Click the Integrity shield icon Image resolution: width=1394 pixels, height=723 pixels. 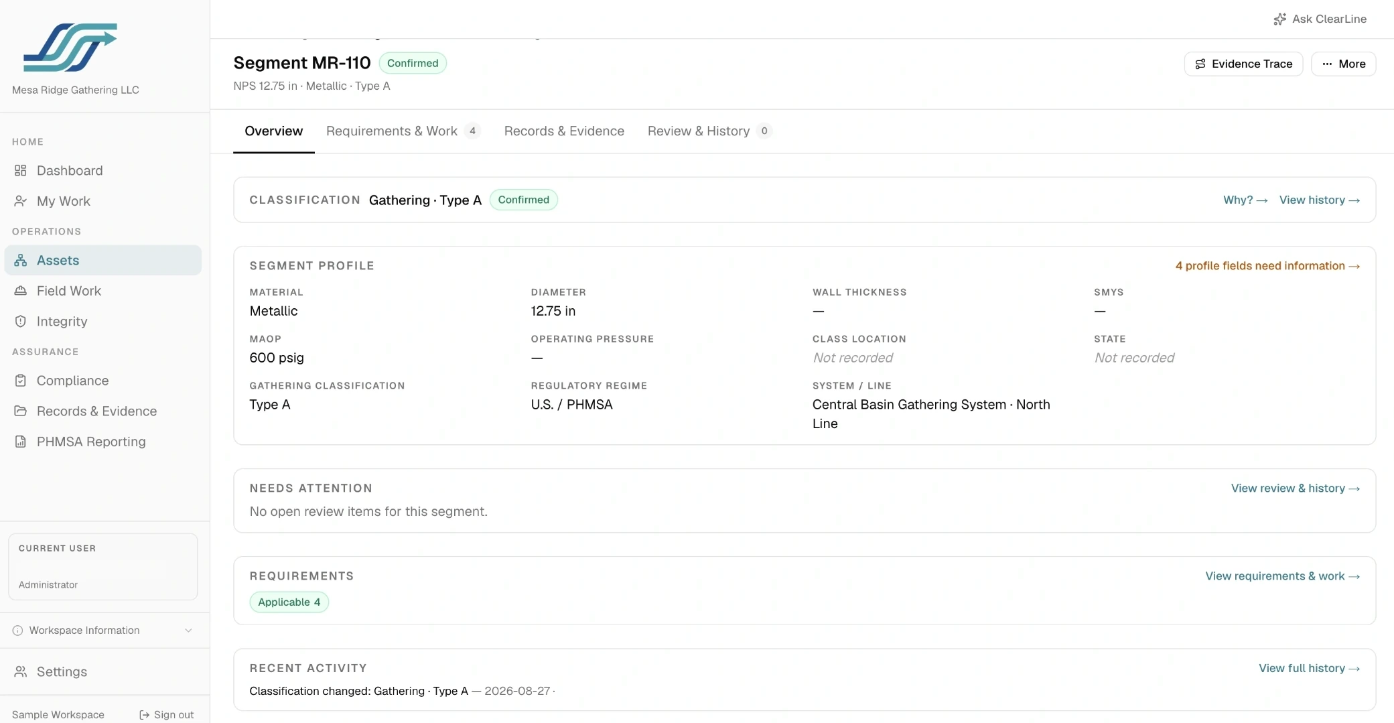(21, 322)
